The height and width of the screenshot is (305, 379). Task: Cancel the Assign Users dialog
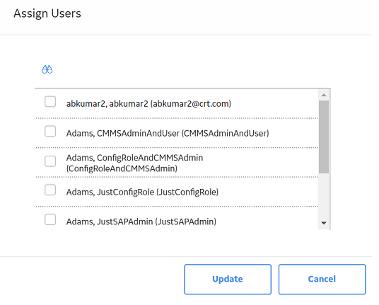pos(322,279)
